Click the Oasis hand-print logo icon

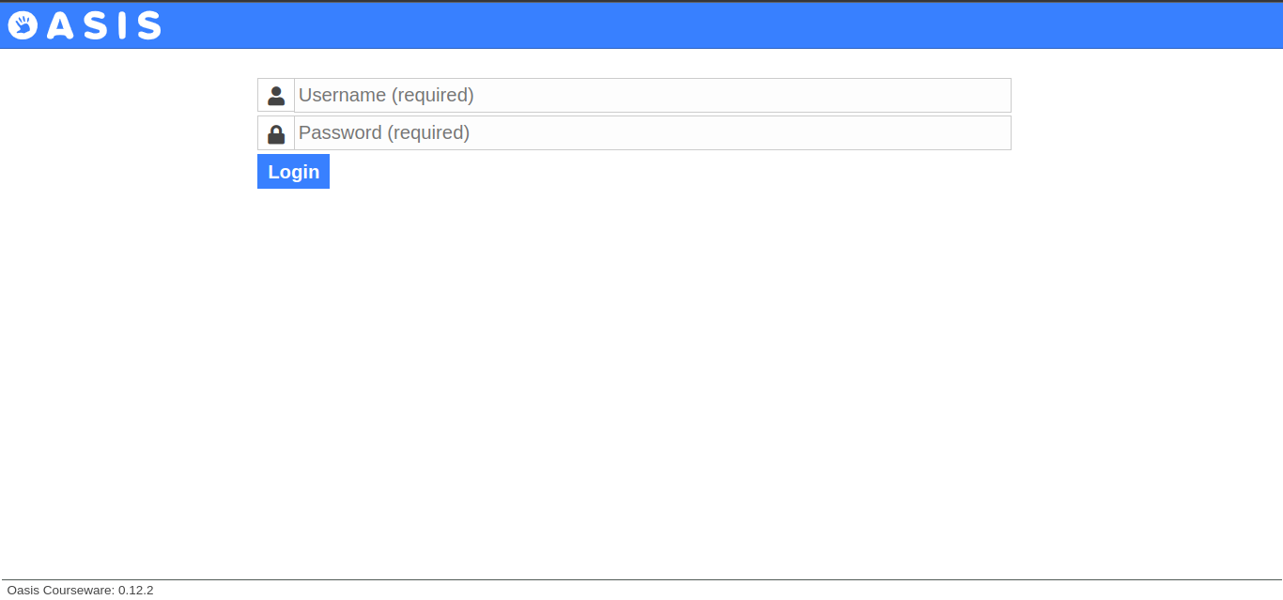23,25
